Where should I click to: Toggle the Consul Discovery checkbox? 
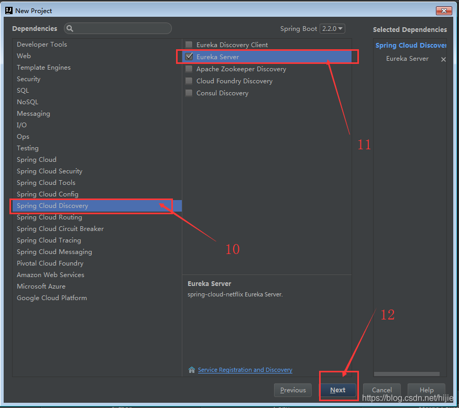coord(189,93)
